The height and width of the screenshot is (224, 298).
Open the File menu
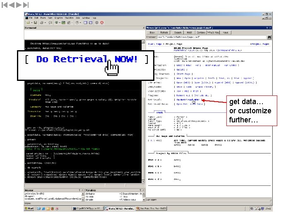point(31,18)
